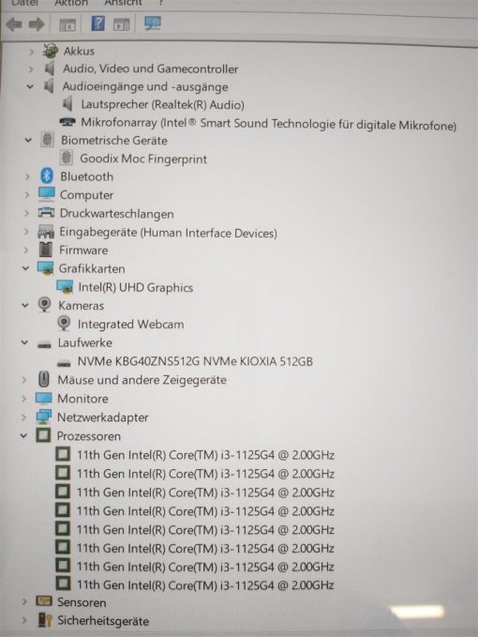The width and height of the screenshot is (478, 637).
Task: Click the action pane toolbar icon
Action: (121, 24)
